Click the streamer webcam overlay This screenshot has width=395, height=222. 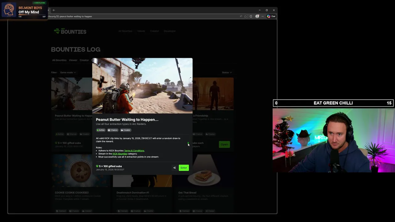click(333, 140)
